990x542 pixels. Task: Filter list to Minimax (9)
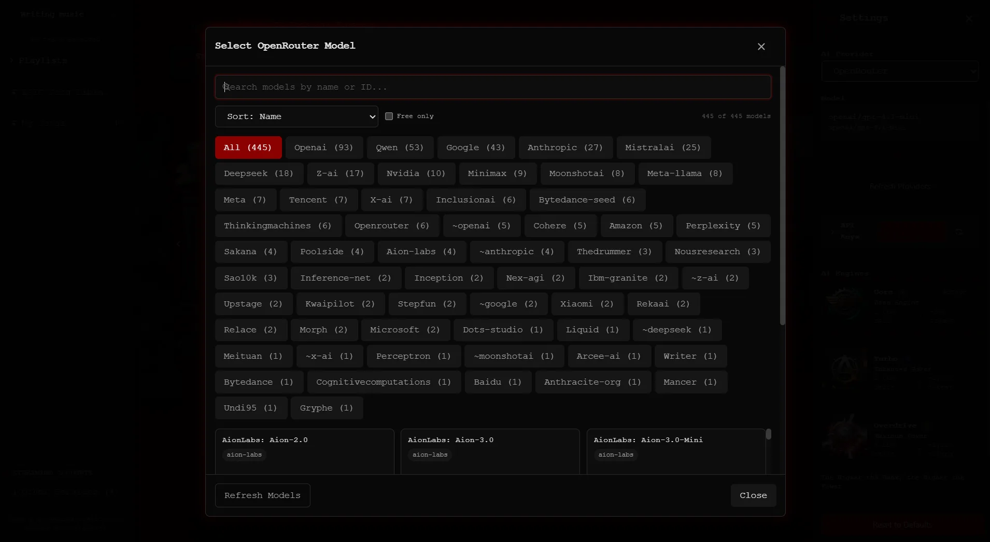498,173
